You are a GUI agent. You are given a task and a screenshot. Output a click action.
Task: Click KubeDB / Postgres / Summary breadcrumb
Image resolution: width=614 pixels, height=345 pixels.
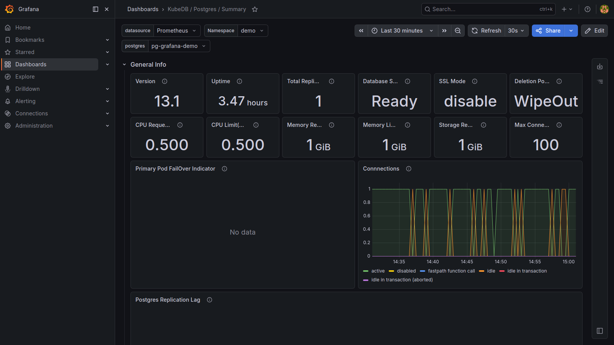pos(207,9)
